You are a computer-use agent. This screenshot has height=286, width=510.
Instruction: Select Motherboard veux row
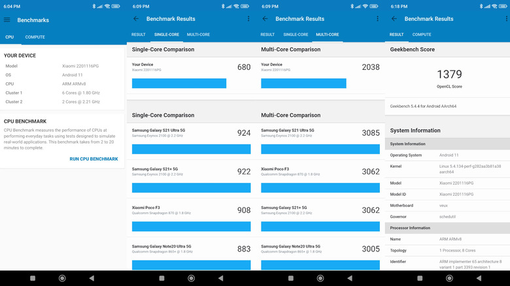click(447, 206)
